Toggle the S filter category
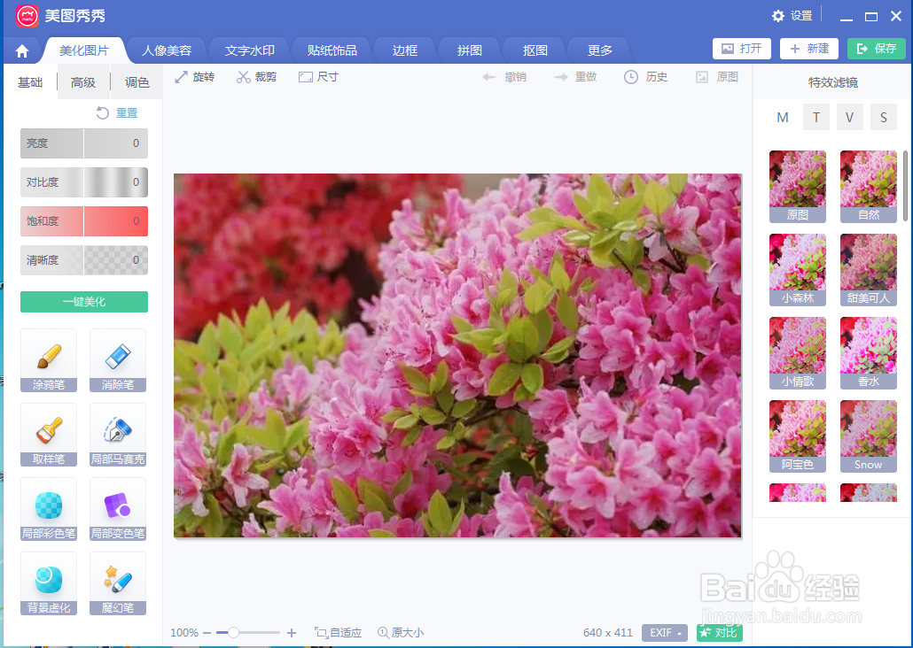The image size is (913, 648). (x=883, y=116)
